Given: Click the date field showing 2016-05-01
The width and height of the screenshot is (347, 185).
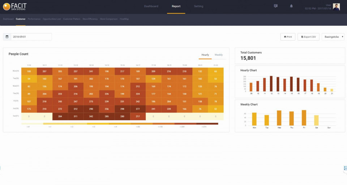Looking at the screenshot, I should [31, 37].
